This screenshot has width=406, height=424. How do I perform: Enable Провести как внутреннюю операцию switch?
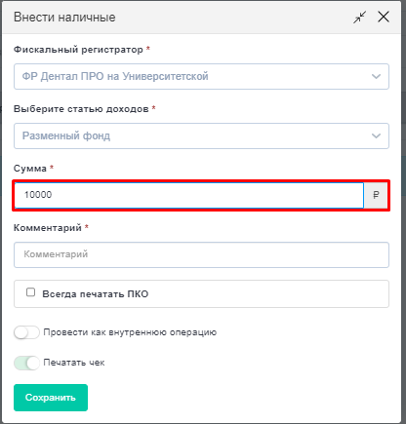(26, 332)
